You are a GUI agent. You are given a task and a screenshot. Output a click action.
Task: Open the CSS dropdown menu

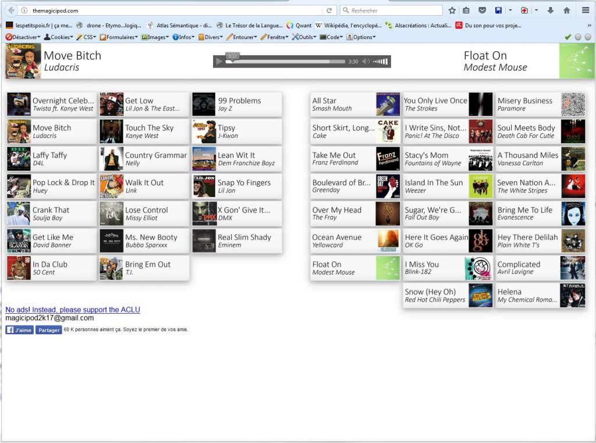(86, 37)
